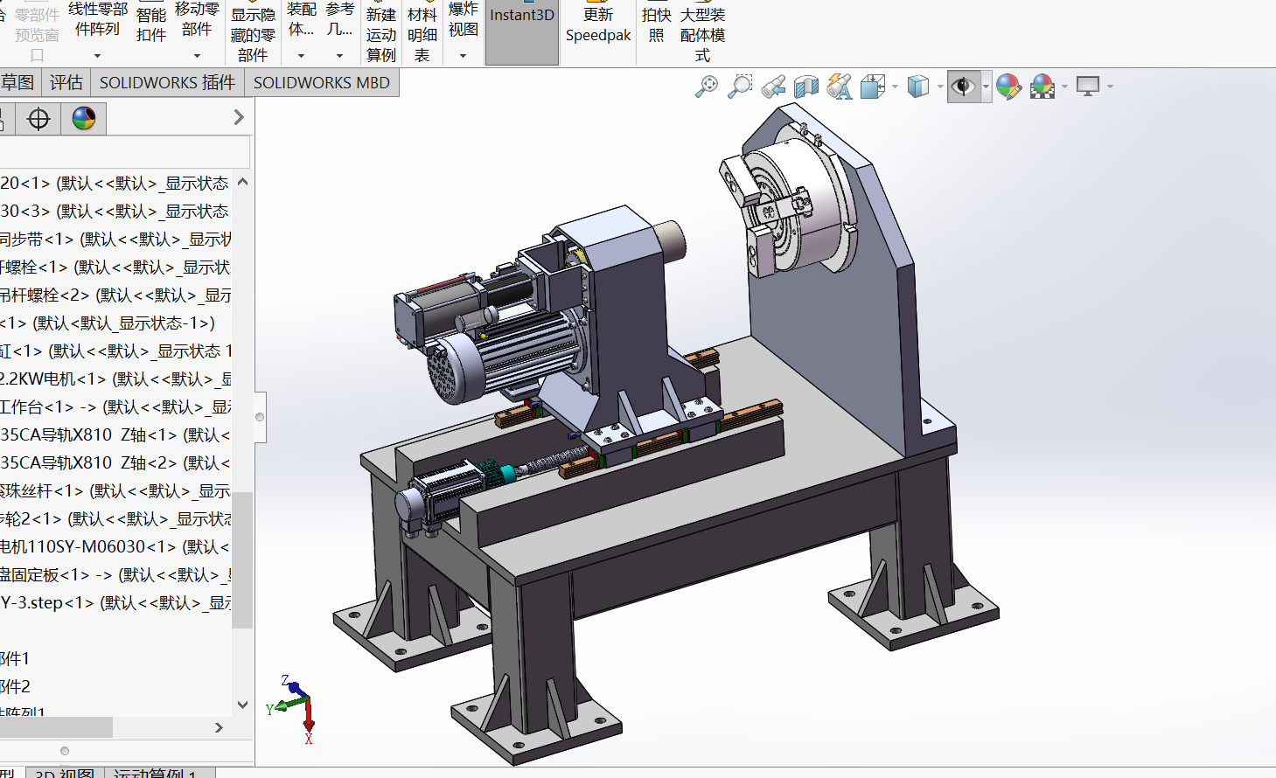
Task: Click the Edit Appearance color ball icon
Action: [x=1008, y=87]
